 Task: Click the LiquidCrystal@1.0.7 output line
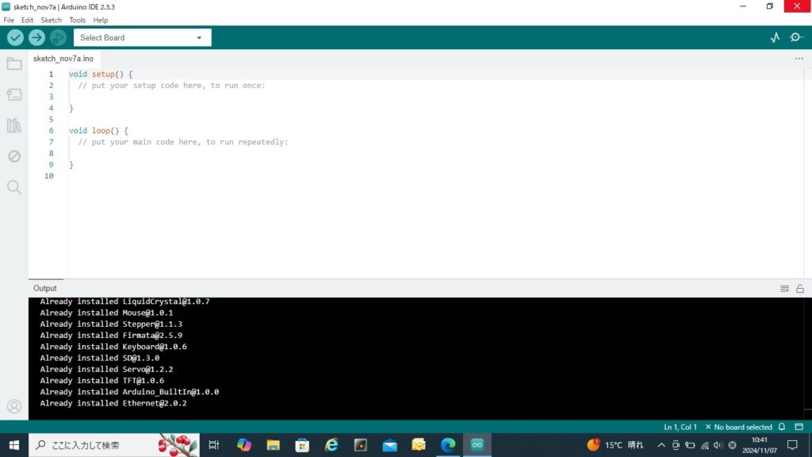pyautogui.click(x=124, y=301)
